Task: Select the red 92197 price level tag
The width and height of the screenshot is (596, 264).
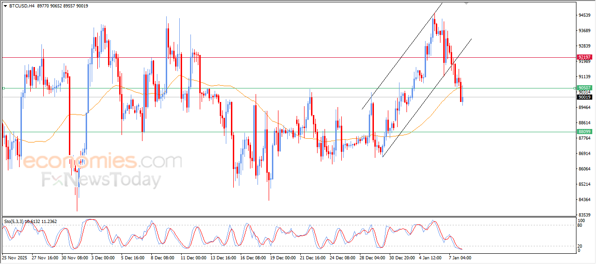Action: point(584,57)
